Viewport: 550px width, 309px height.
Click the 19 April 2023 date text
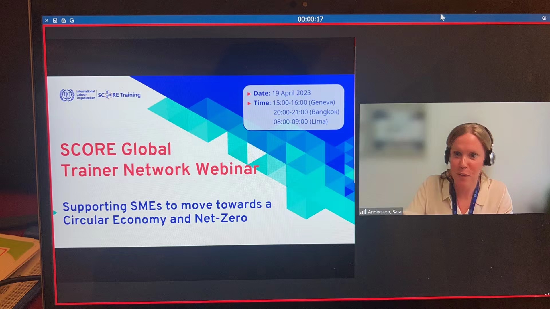(x=291, y=93)
